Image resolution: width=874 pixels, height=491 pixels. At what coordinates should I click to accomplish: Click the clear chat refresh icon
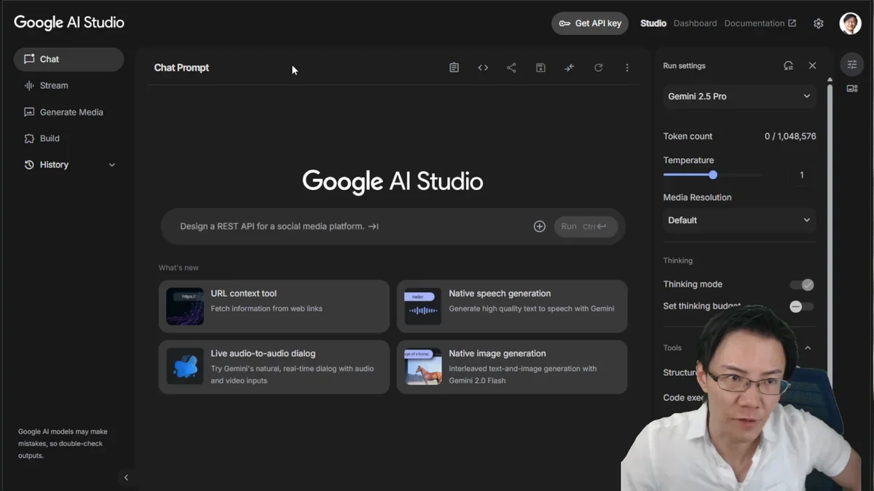598,68
